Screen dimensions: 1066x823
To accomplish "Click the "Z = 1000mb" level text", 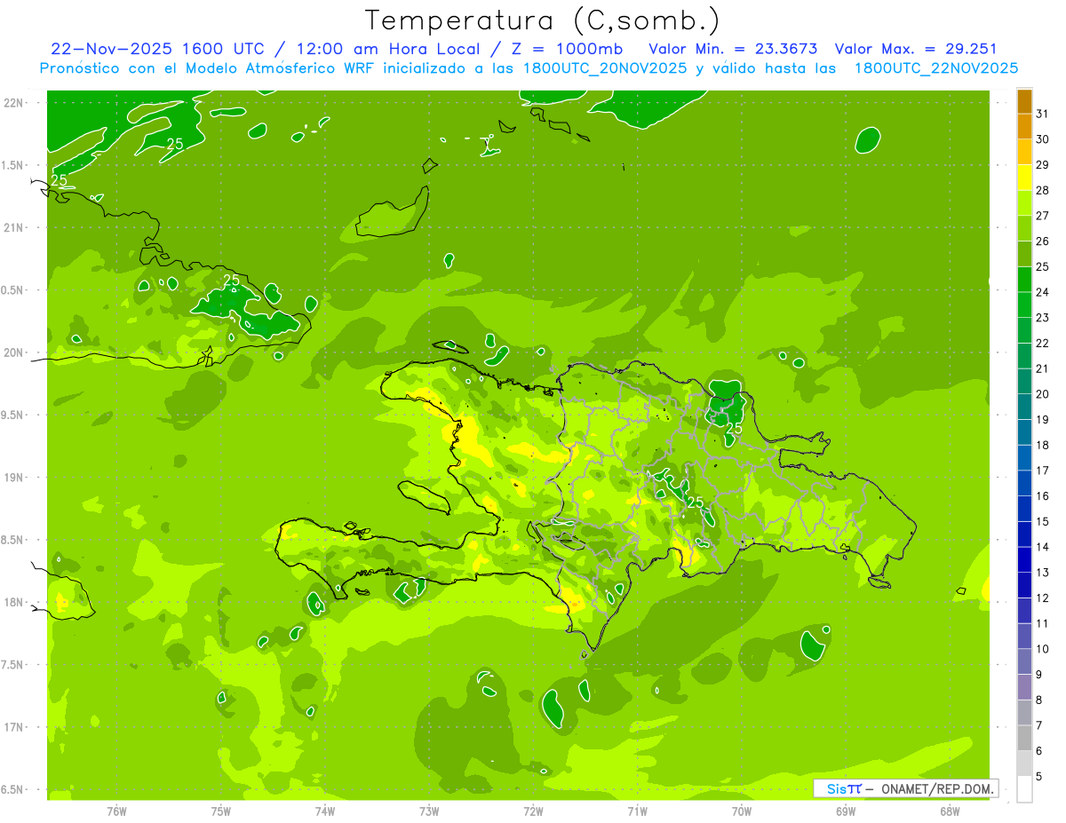I will click(x=566, y=49).
